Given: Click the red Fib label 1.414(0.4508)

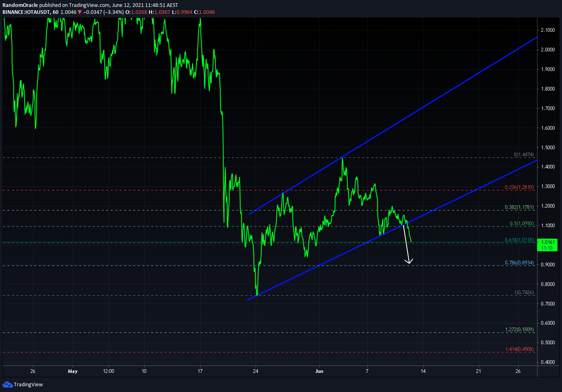Looking at the screenshot, I should pos(519,349).
